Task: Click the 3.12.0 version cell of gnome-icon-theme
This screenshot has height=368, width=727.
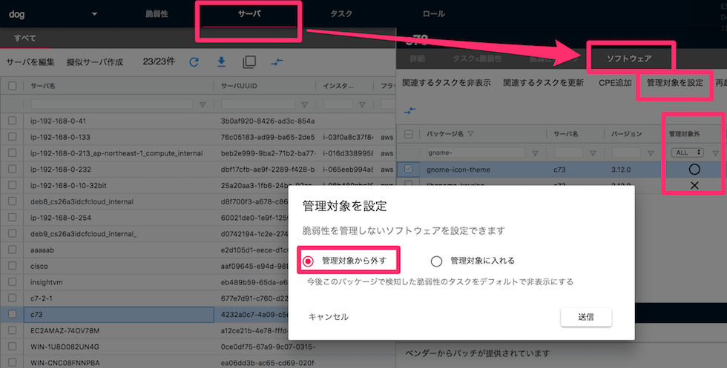Action: (x=620, y=170)
